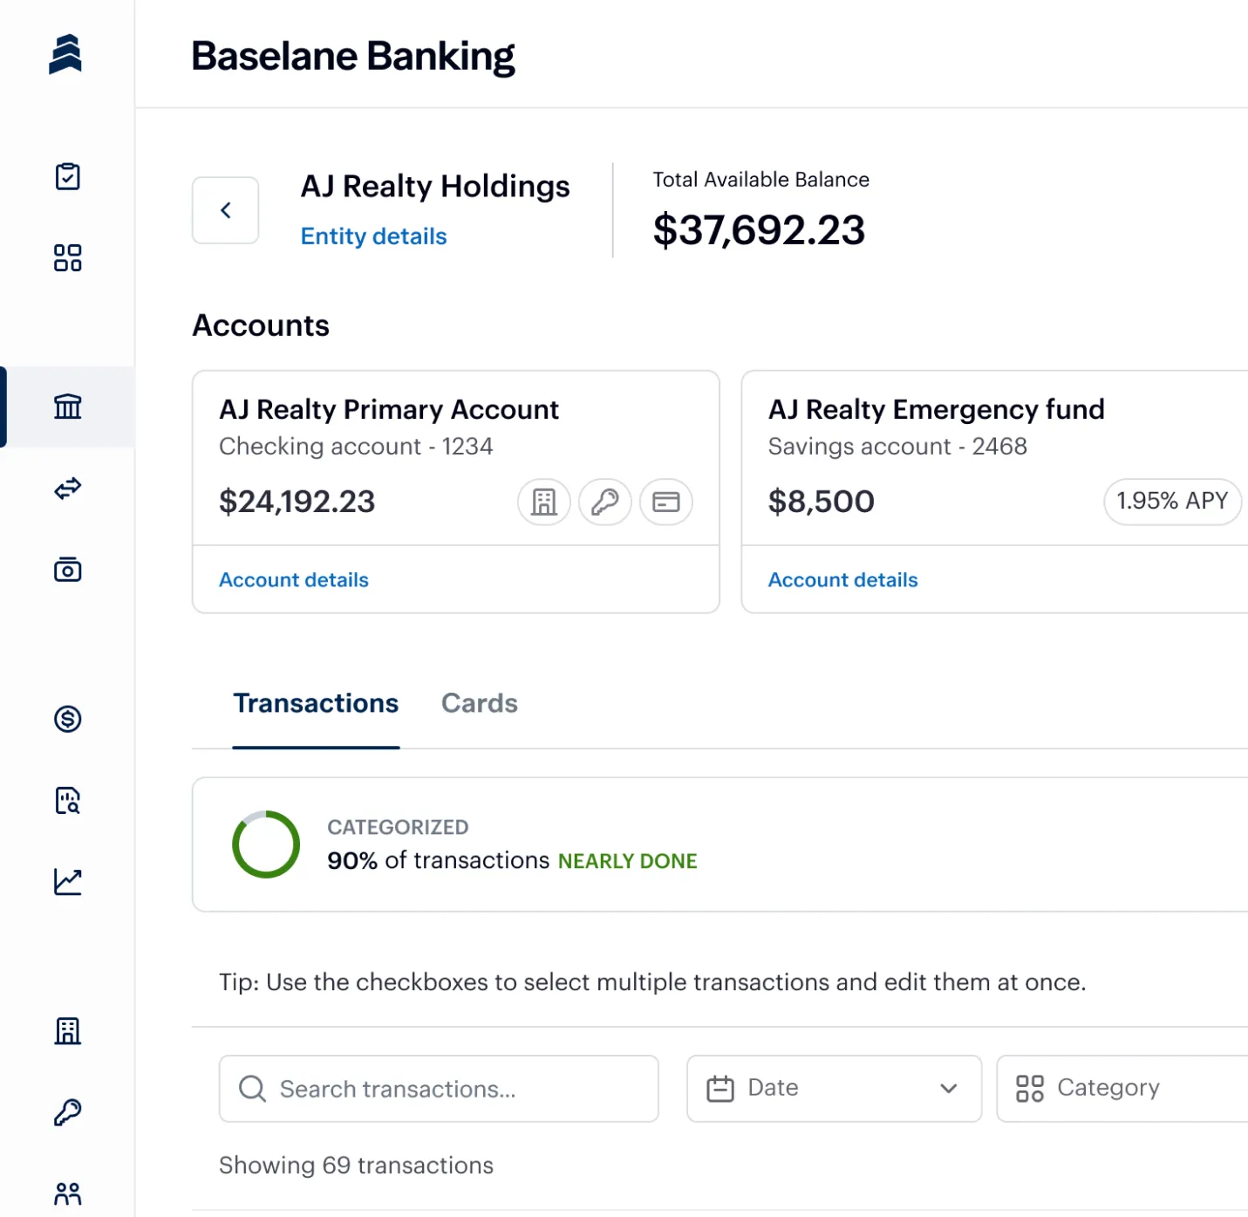Click the Baselane logo icon
The width and height of the screenshot is (1248, 1217).
[65, 54]
